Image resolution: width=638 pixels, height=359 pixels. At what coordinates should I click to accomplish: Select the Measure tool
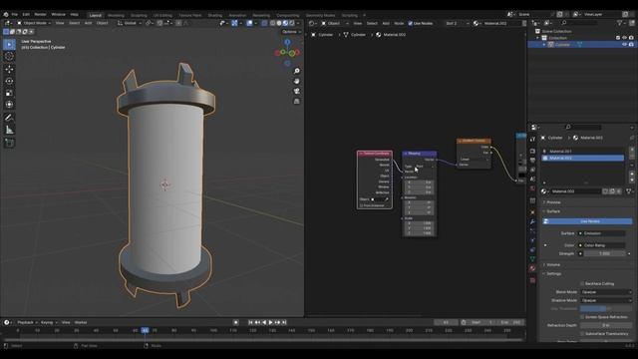coord(9,130)
